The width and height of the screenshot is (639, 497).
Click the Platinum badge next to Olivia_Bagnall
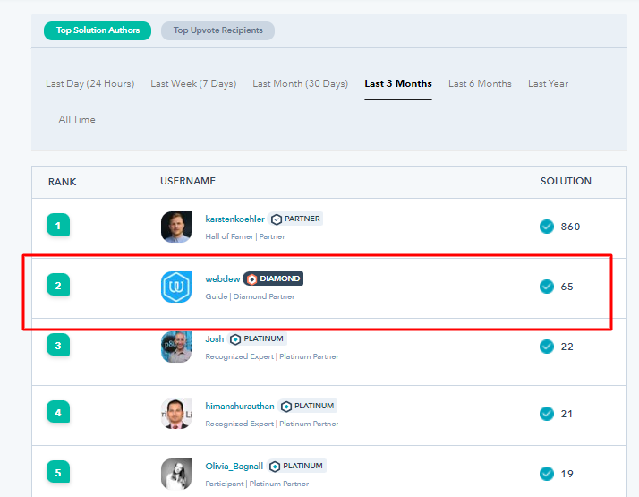click(297, 466)
